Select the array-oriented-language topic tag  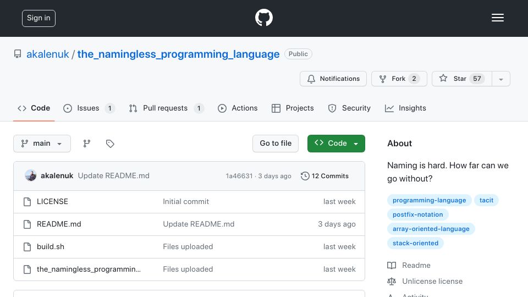click(431, 229)
